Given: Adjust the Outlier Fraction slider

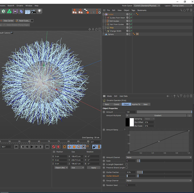Looking at the screenshot, I should click(142, 172).
